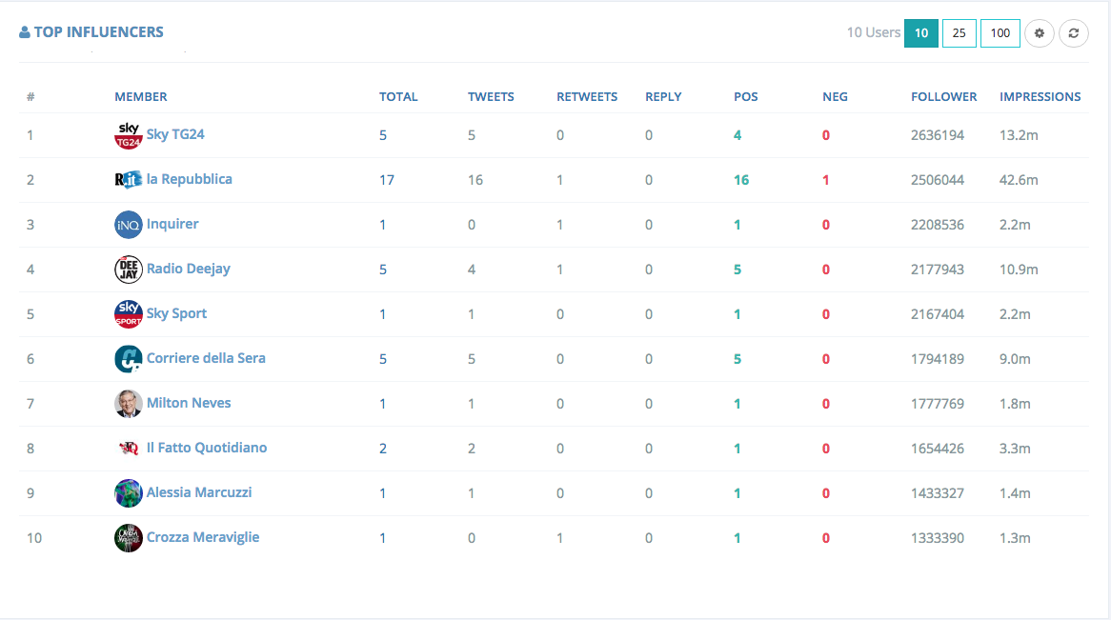Click impressions value 42.6m

pyautogui.click(x=1019, y=180)
